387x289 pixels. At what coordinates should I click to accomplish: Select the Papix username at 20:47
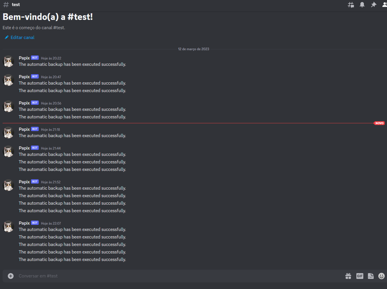click(24, 77)
